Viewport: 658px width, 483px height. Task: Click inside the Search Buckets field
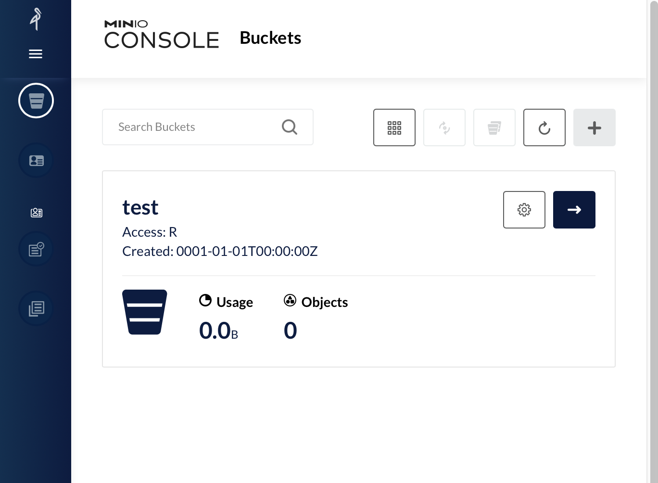point(208,127)
